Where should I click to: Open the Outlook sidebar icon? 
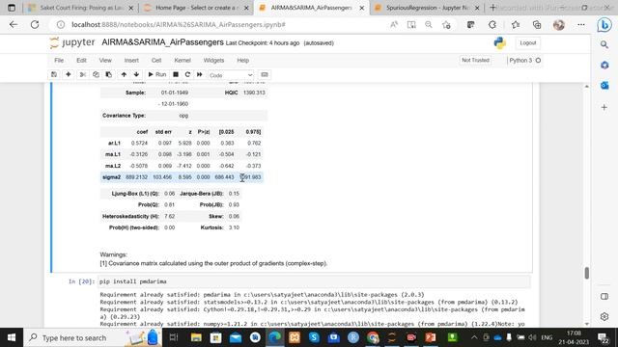click(604, 86)
